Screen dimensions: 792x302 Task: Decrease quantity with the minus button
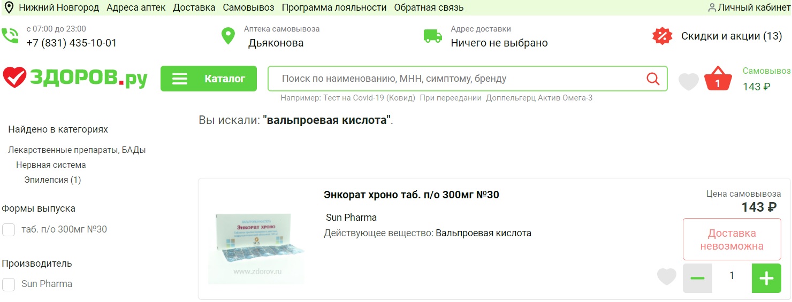point(697,278)
